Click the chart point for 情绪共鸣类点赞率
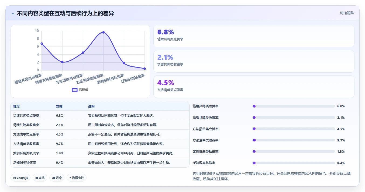The height and width of the screenshot is (192, 365). (x=42, y=44)
